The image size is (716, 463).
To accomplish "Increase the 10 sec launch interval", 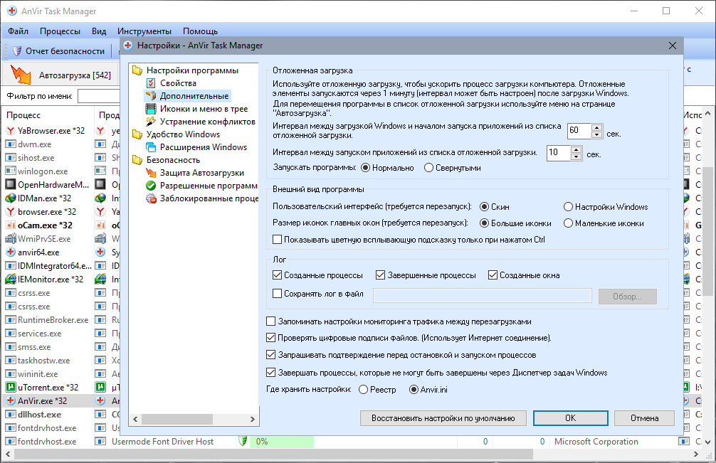I will pyautogui.click(x=577, y=149).
